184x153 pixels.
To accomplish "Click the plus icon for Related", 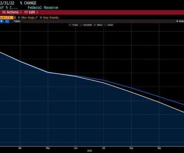I will (x=177, y=21).
